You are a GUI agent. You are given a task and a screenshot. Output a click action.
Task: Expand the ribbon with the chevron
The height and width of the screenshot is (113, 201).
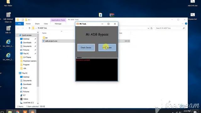183,24
